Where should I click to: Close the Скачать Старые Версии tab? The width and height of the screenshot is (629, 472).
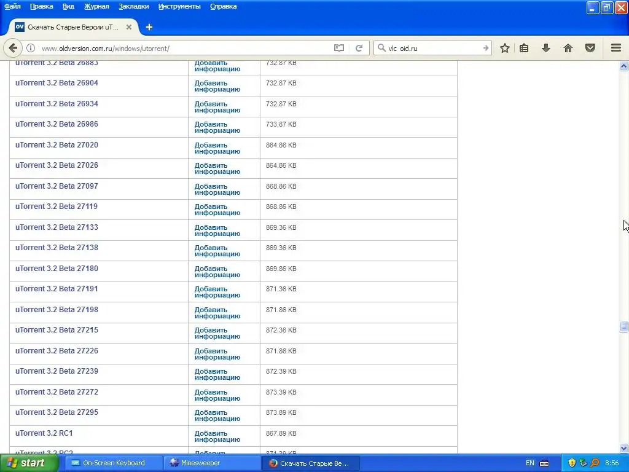tap(129, 27)
